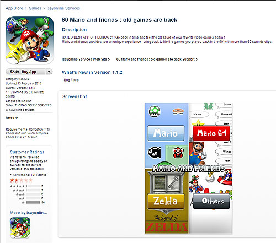Go to App Store breadcrumb
Viewport: 276px width, 243px height.
(x=14, y=8)
